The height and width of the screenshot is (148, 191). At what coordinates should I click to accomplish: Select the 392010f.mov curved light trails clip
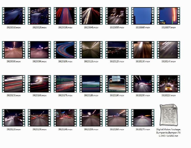tap(65, 50)
